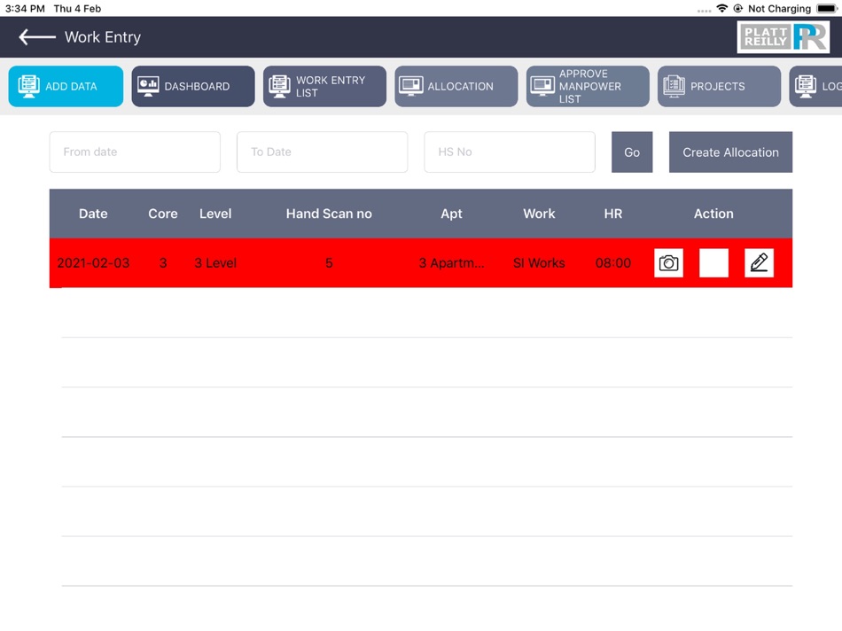Screen dimensions: 842x631
Task: Click inside the HS No field
Action: (x=509, y=152)
